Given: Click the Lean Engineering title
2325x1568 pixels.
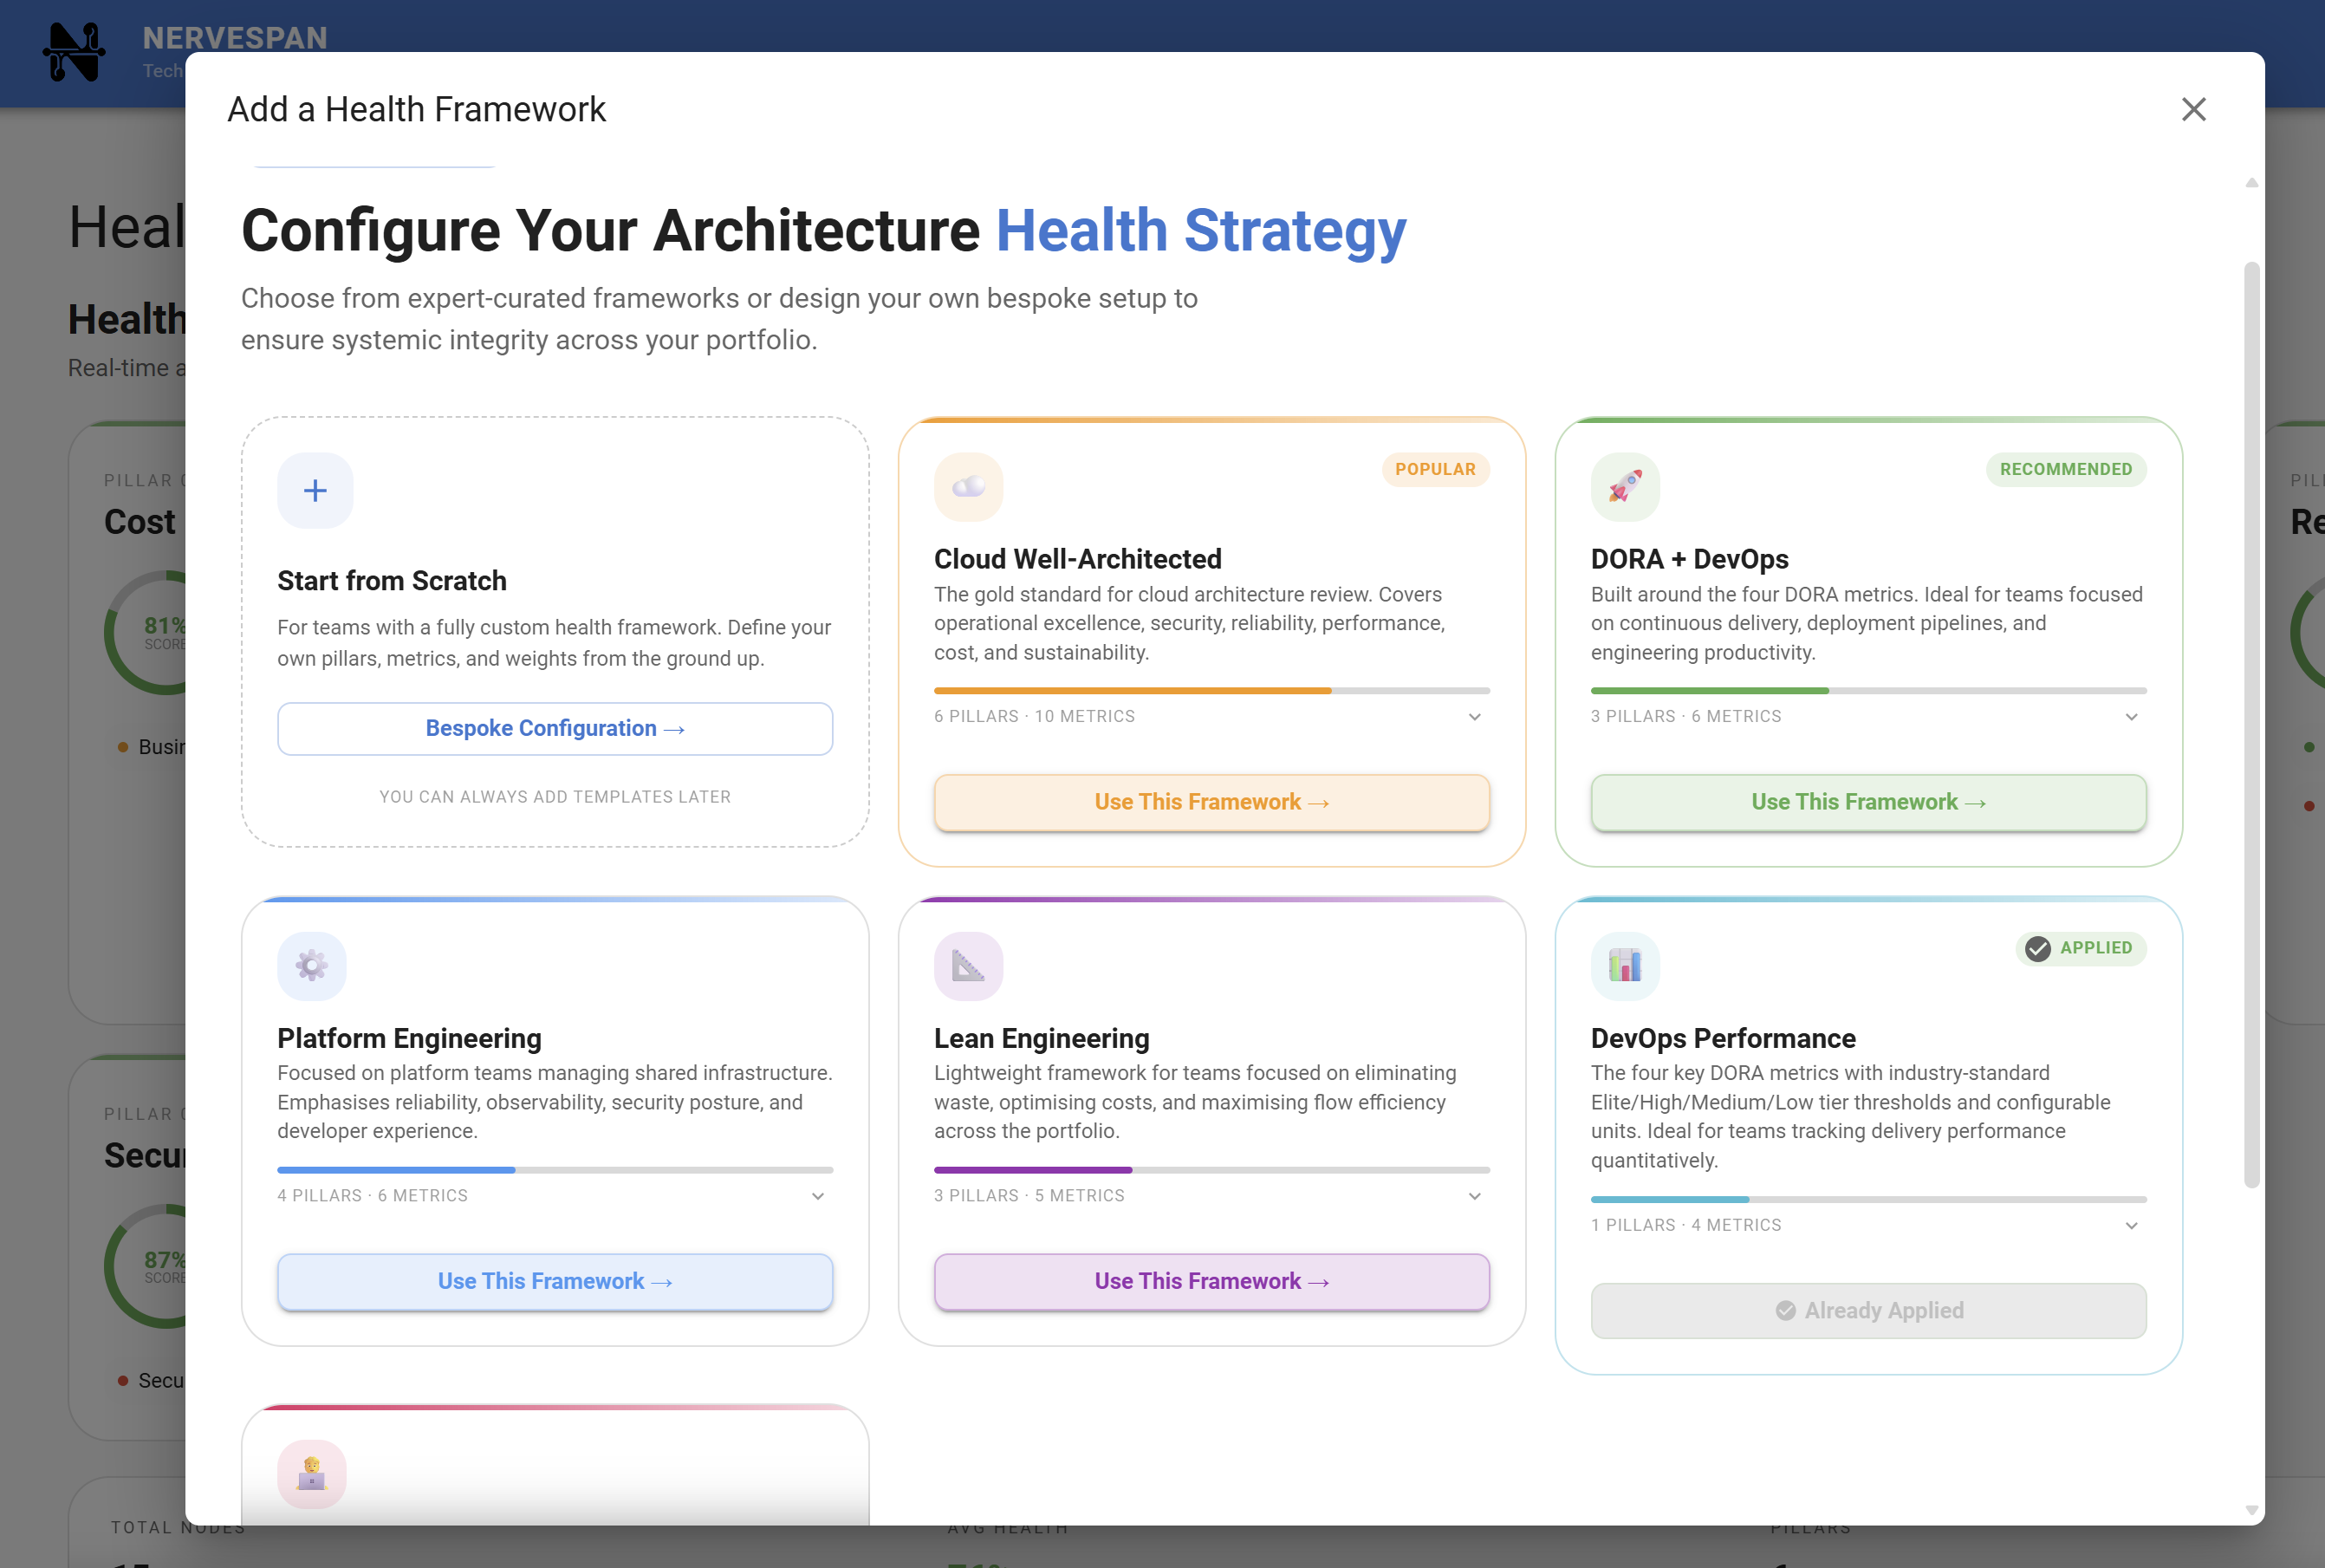Looking at the screenshot, I should coord(1042,1038).
